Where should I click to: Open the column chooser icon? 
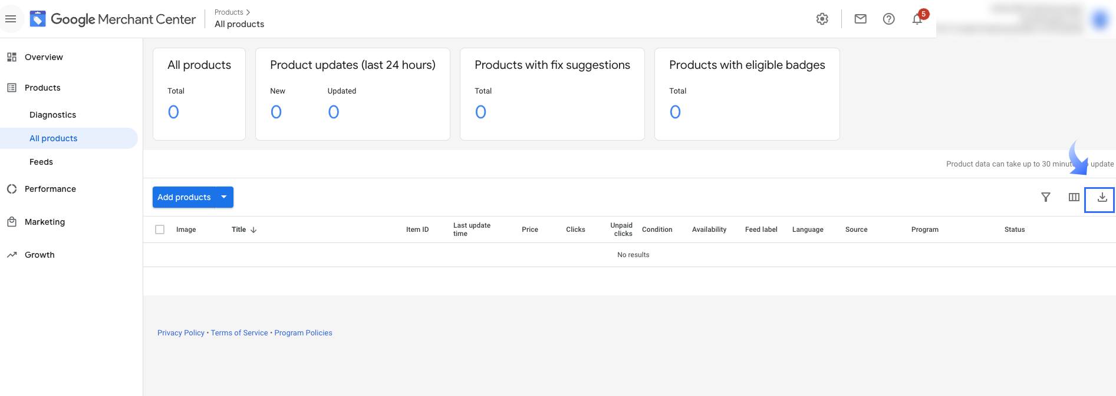(x=1074, y=197)
